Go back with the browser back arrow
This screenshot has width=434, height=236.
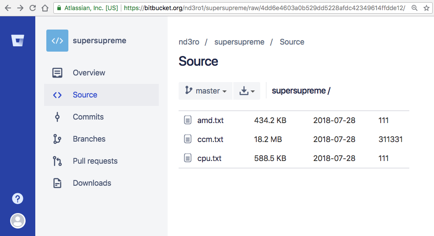(8, 8)
